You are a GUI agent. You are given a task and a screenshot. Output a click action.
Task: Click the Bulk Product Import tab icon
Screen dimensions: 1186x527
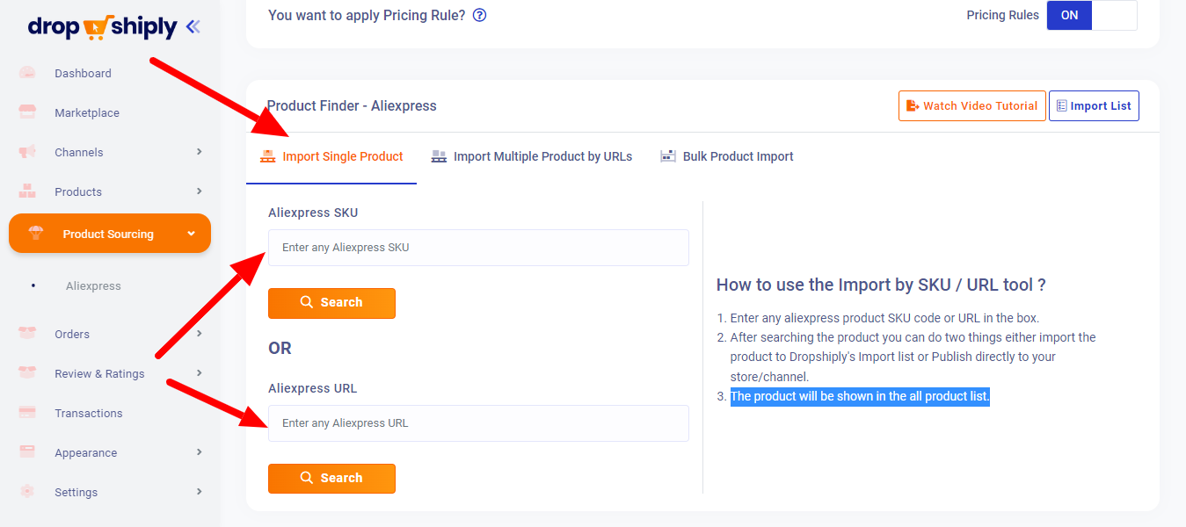click(667, 156)
